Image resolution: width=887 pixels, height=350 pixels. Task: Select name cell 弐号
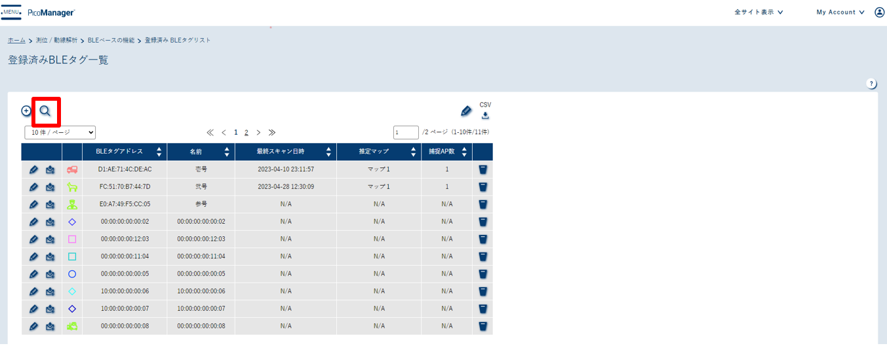(x=201, y=187)
